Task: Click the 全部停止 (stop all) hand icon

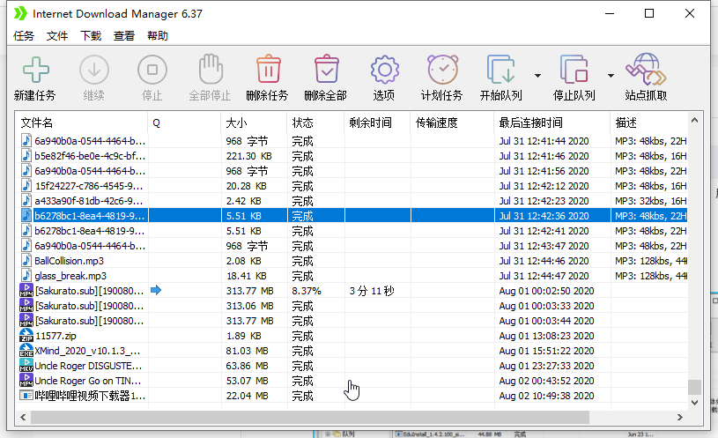Action: point(211,70)
